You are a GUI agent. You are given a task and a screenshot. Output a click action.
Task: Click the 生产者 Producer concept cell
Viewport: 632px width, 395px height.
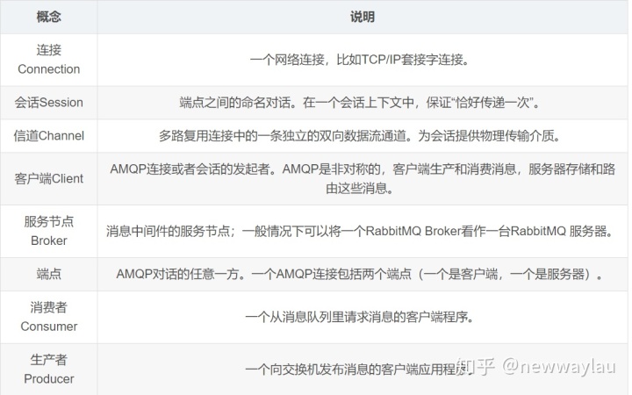coord(49,370)
